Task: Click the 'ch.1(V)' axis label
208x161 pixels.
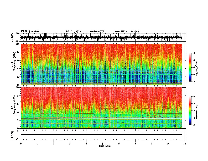Action: (x=13, y=37)
